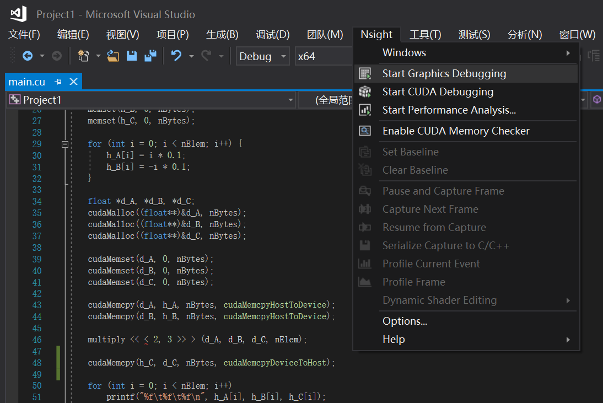This screenshot has height=403, width=603.
Task: Click the Start CUDA Debugging icon
Action: (x=365, y=92)
